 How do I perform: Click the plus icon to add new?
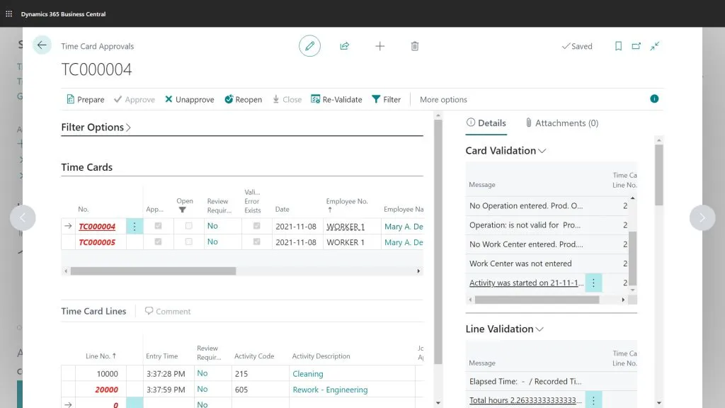379,46
